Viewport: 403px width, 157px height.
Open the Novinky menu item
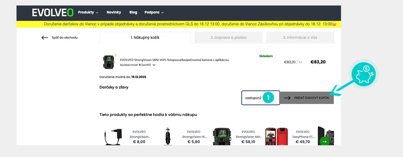click(x=114, y=12)
